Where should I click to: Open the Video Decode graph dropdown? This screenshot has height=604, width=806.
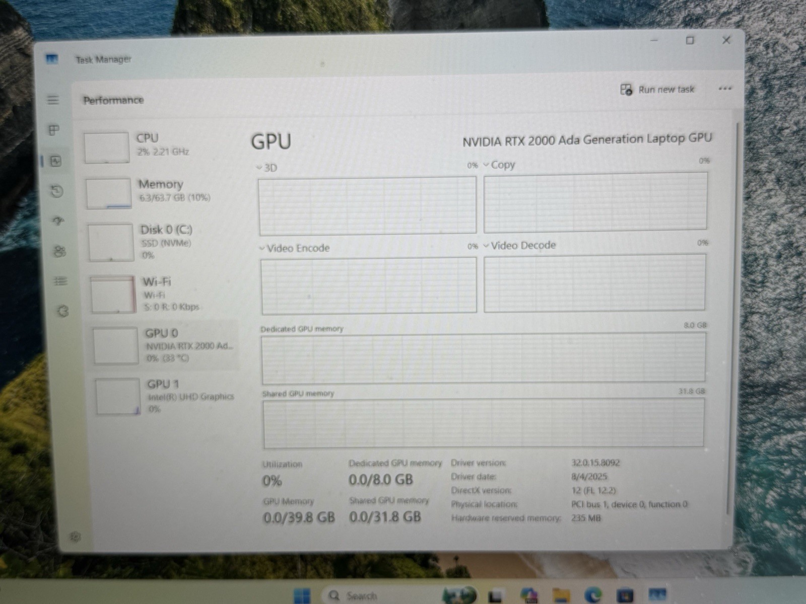[x=519, y=245]
